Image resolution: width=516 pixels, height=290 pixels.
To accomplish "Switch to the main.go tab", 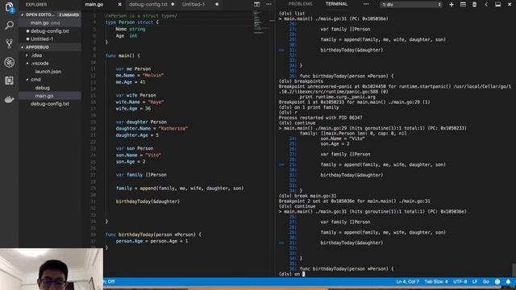I will (94, 5).
